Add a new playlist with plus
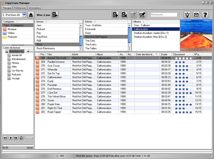The height and width of the screenshot is (159, 214). coord(28,51)
